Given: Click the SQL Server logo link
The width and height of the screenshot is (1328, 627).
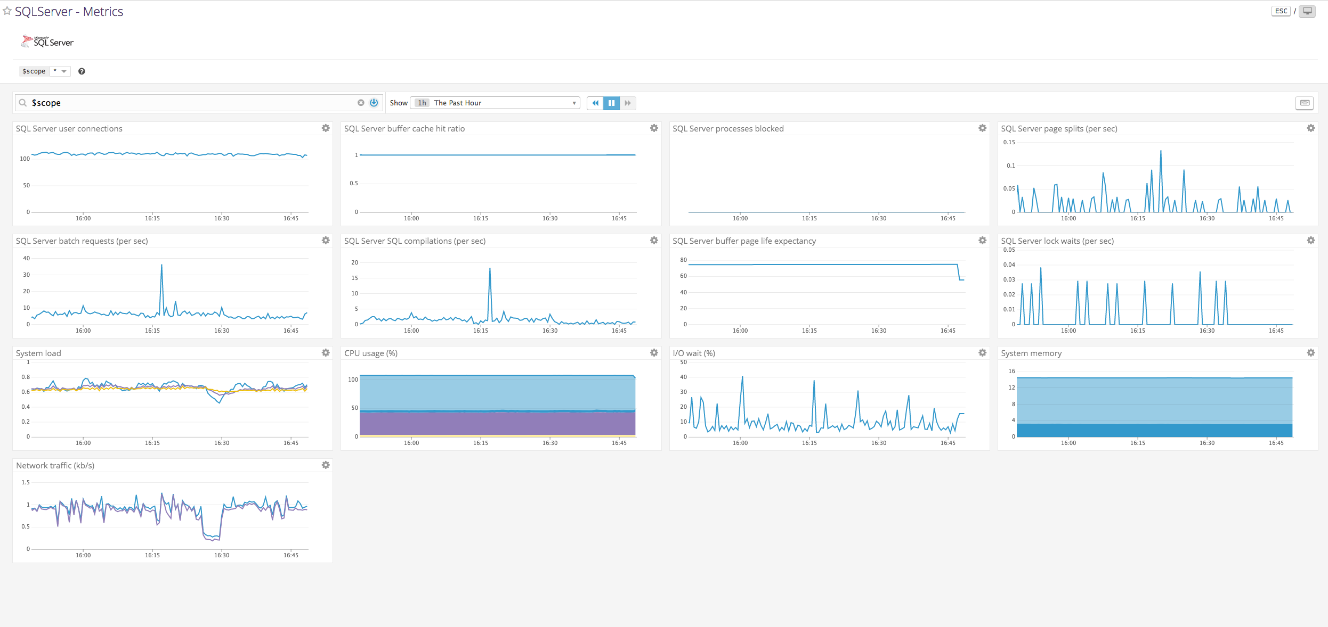Looking at the screenshot, I should point(47,41).
